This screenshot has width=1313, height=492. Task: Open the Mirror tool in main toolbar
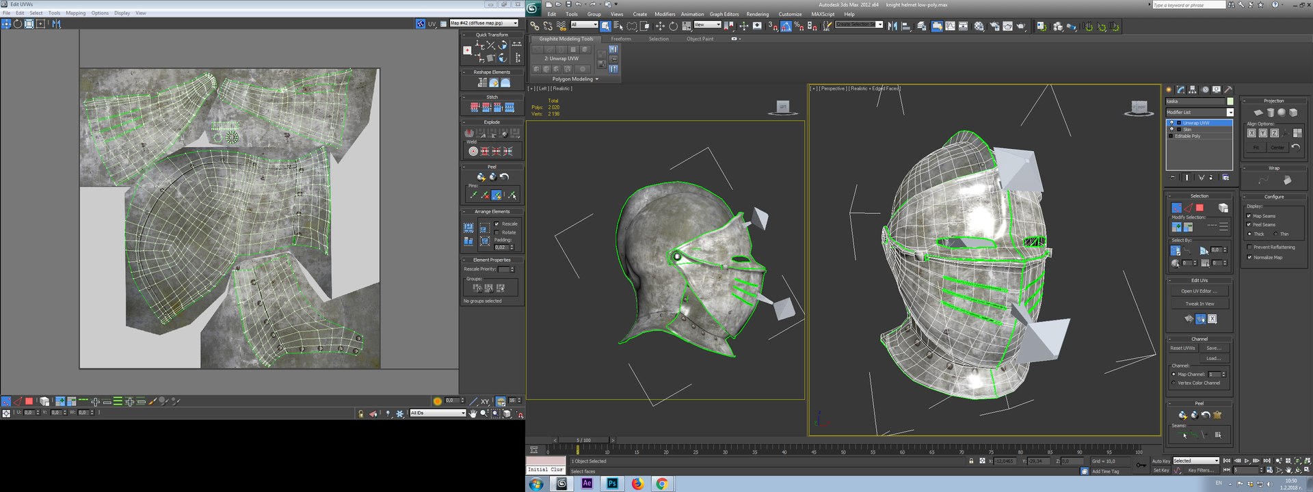point(892,26)
